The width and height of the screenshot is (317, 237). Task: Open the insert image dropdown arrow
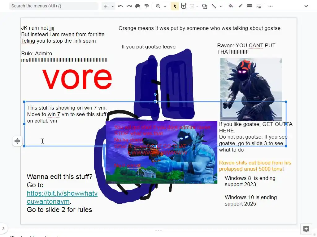[197, 6]
